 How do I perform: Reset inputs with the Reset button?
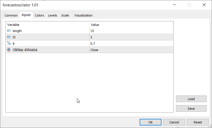pyautogui.click(x=198, y=122)
